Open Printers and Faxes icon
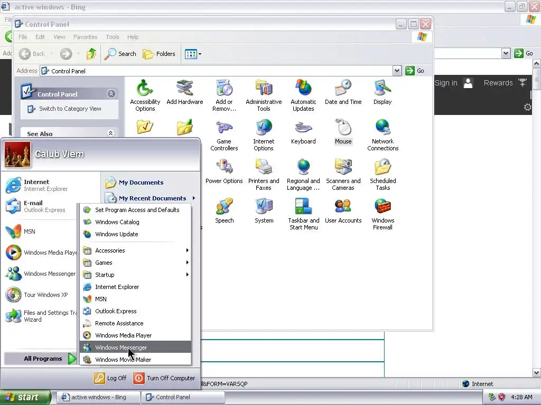Viewport: 541px width, 405px height. 264,175
